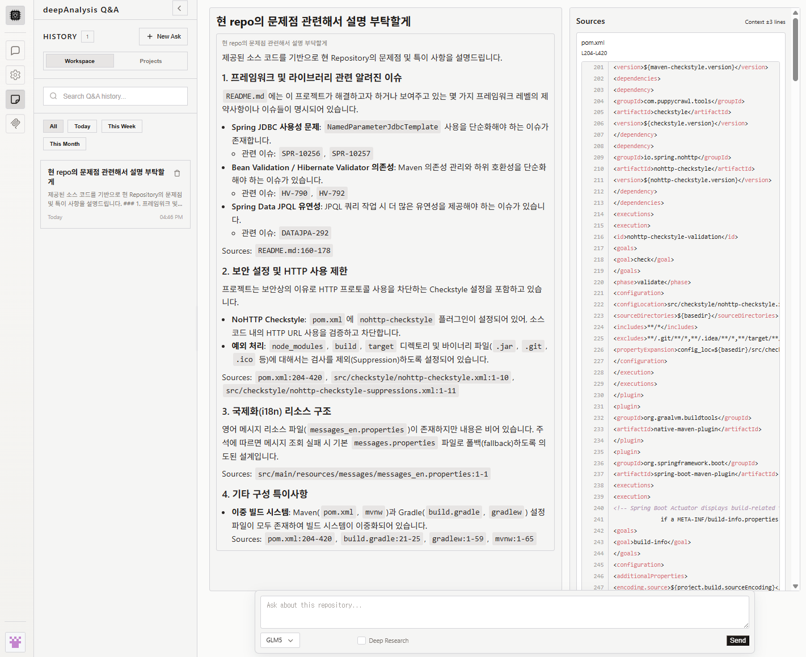This screenshot has width=806, height=657.
Task: Filter history by This Week
Action: (122, 126)
